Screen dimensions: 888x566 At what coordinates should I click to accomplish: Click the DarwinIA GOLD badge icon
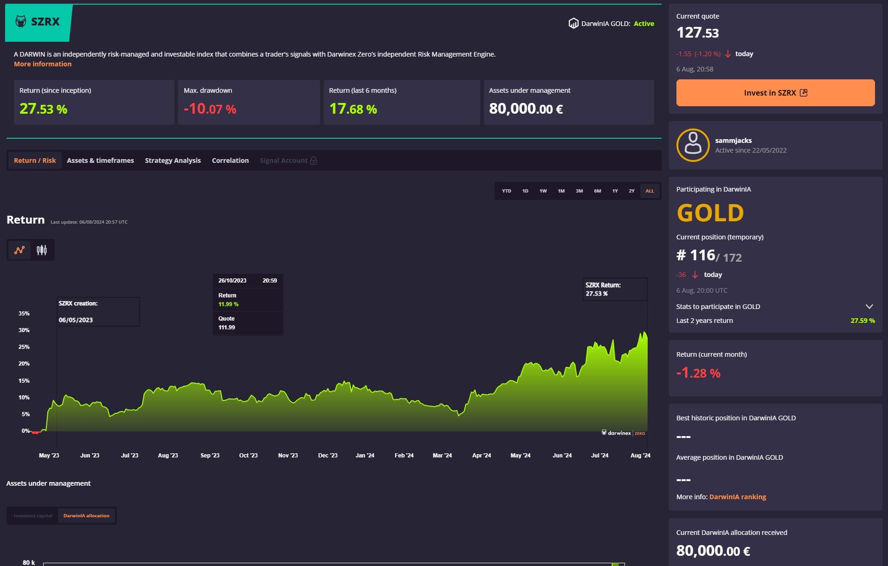click(x=573, y=23)
